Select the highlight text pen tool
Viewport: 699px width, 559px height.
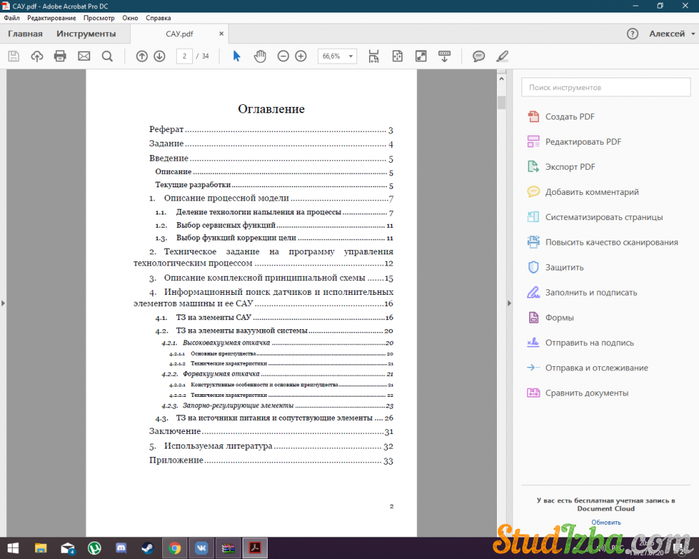click(502, 56)
